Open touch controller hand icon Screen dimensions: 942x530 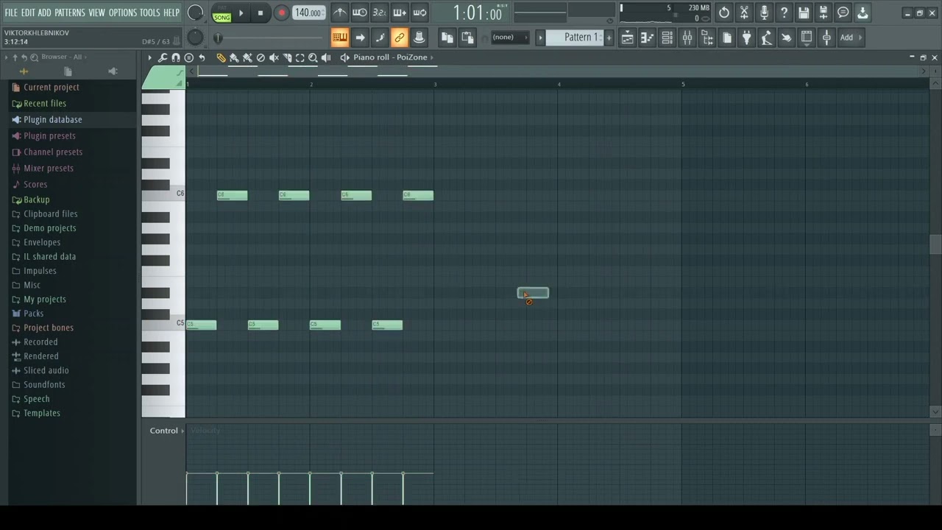pyautogui.click(x=787, y=38)
